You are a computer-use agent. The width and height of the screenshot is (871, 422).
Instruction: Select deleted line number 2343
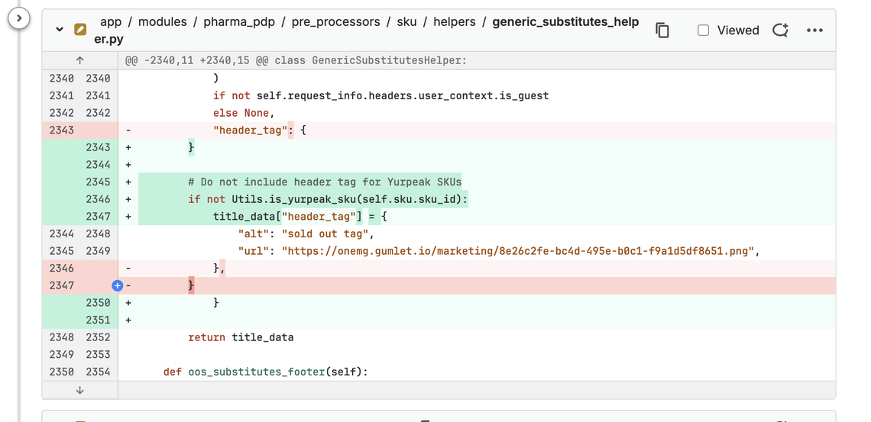(x=61, y=130)
